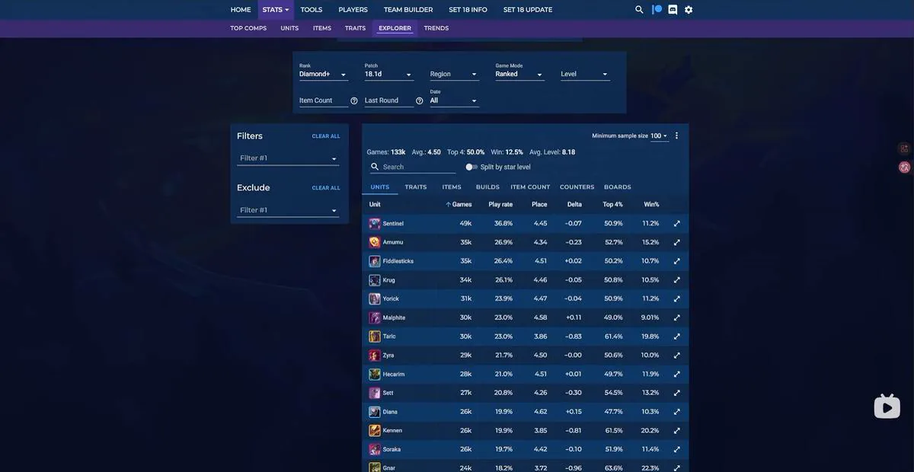Expand Krug row details arrow
Screen dimensions: 914x472
tap(676, 280)
